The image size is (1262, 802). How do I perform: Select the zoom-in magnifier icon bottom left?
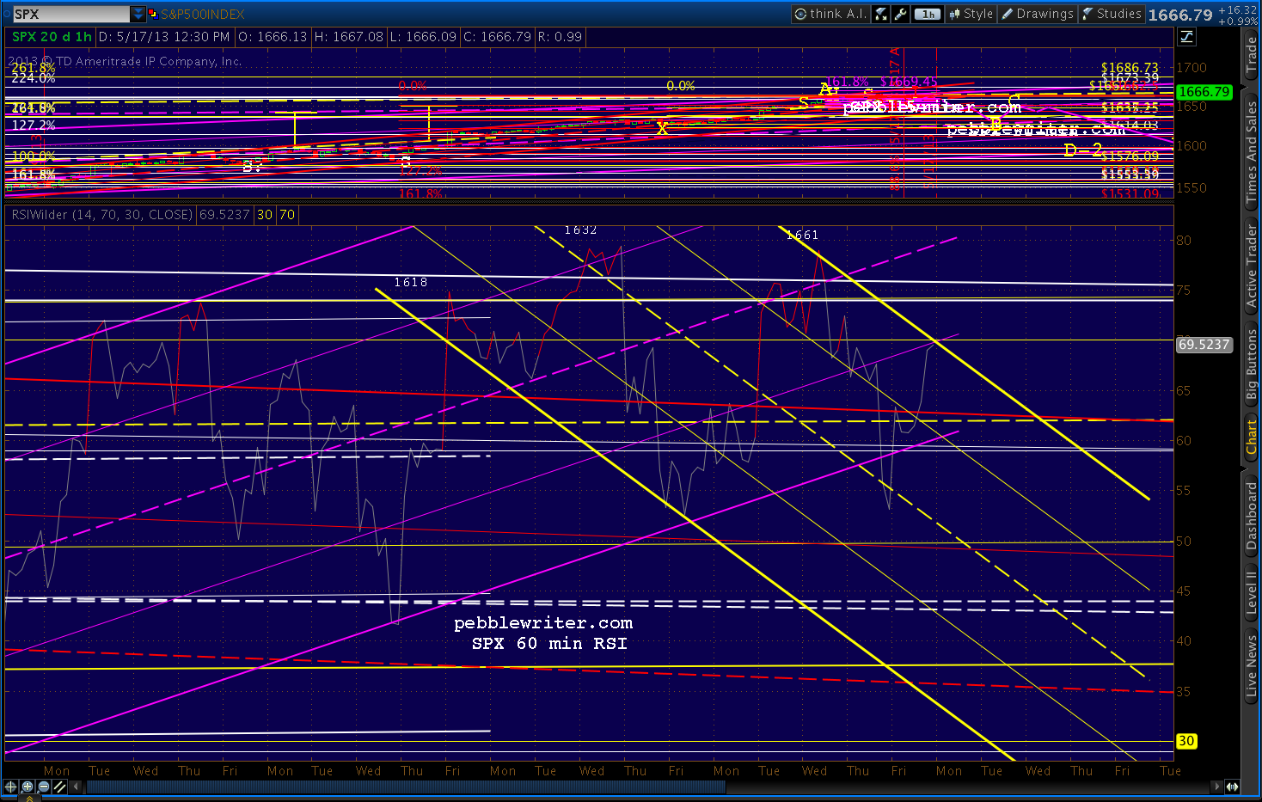(27, 787)
